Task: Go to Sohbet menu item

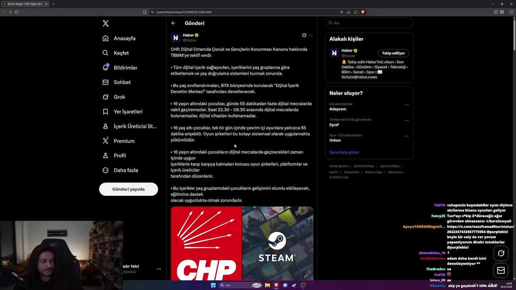Action: click(122, 82)
